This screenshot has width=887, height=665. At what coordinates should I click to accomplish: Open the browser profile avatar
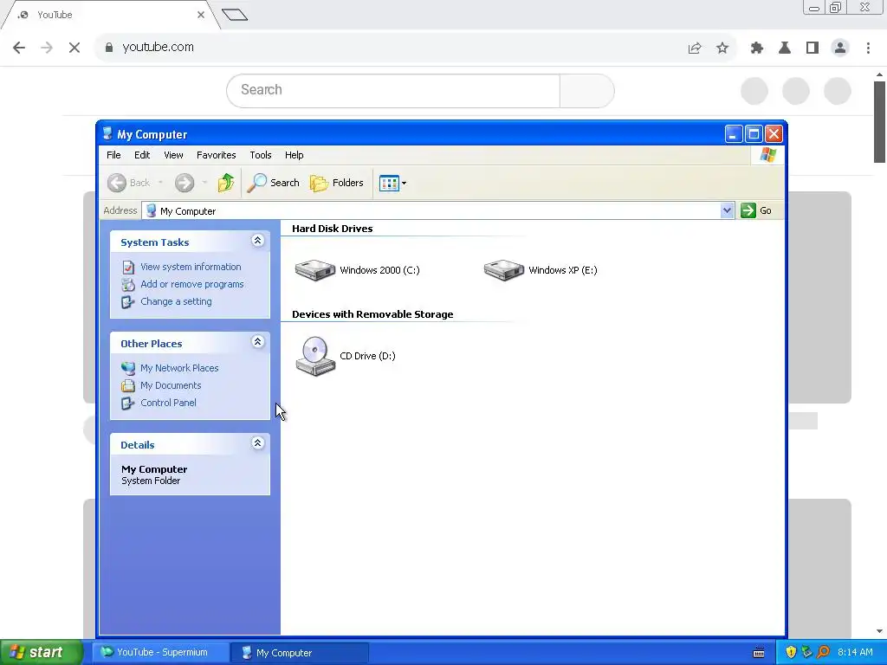[x=840, y=48]
